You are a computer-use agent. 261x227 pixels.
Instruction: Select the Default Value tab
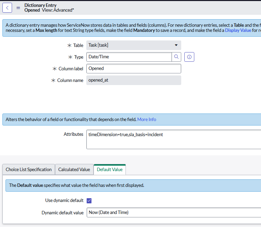pos(110,169)
